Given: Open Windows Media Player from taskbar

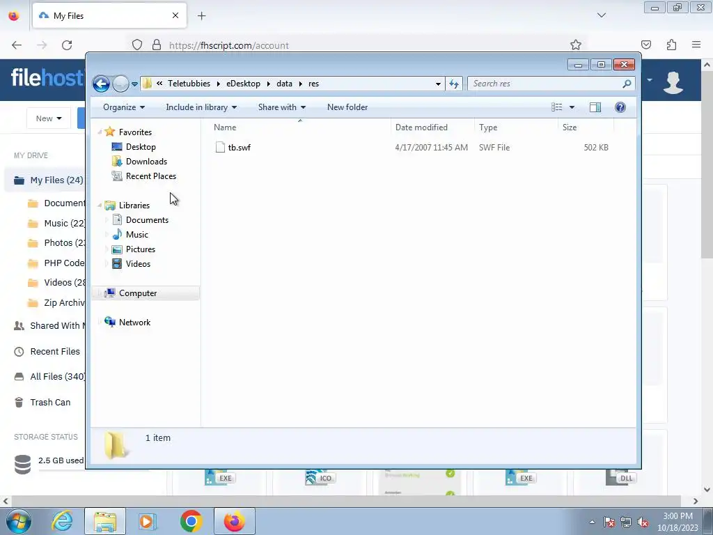Looking at the screenshot, I should [147, 521].
